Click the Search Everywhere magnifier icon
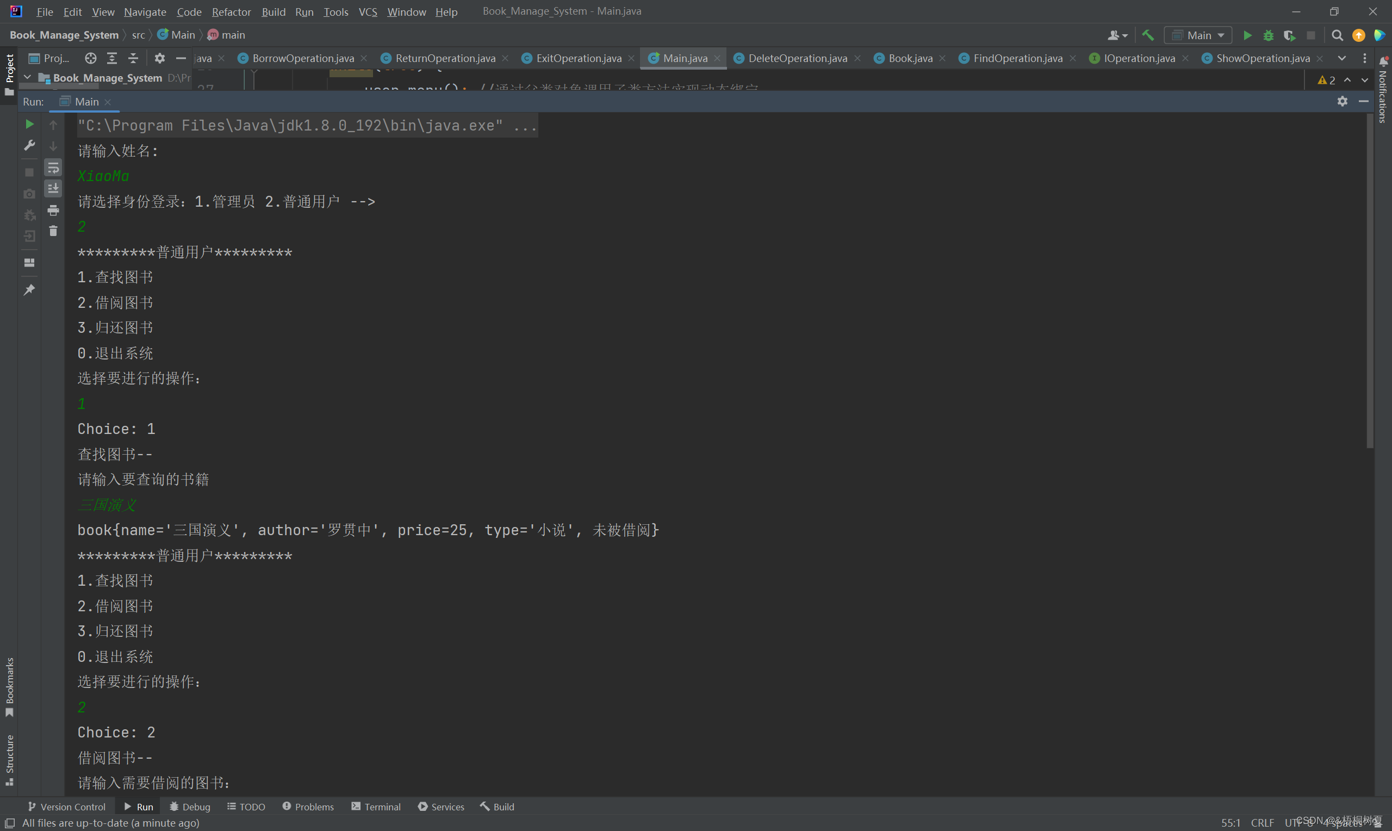 1337,35
